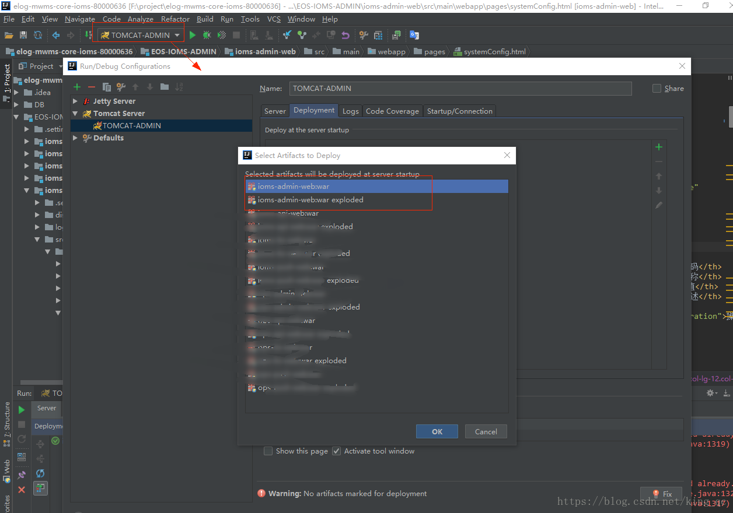
Task: Click Edit Defaults wrench icon in configurations toolbar
Action: pyautogui.click(x=121, y=87)
